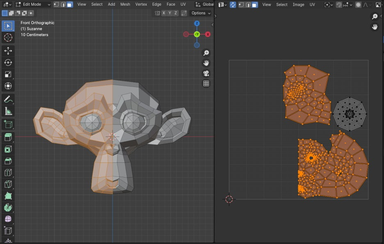
Task: Activate the Move tool
Action: pyautogui.click(x=8, y=51)
